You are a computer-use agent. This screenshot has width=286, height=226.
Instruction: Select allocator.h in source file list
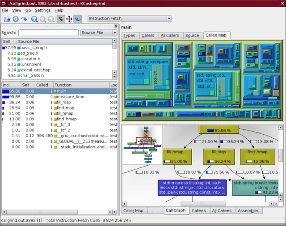click(x=57, y=59)
